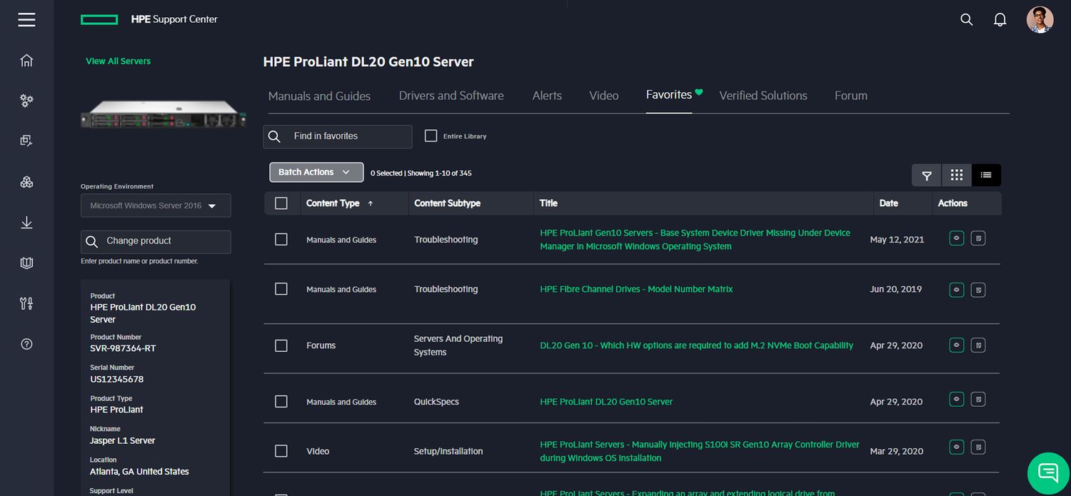Open note icon for Fibre Channel Drives row
The height and width of the screenshot is (496, 1071).
click(x=978, y=289)
